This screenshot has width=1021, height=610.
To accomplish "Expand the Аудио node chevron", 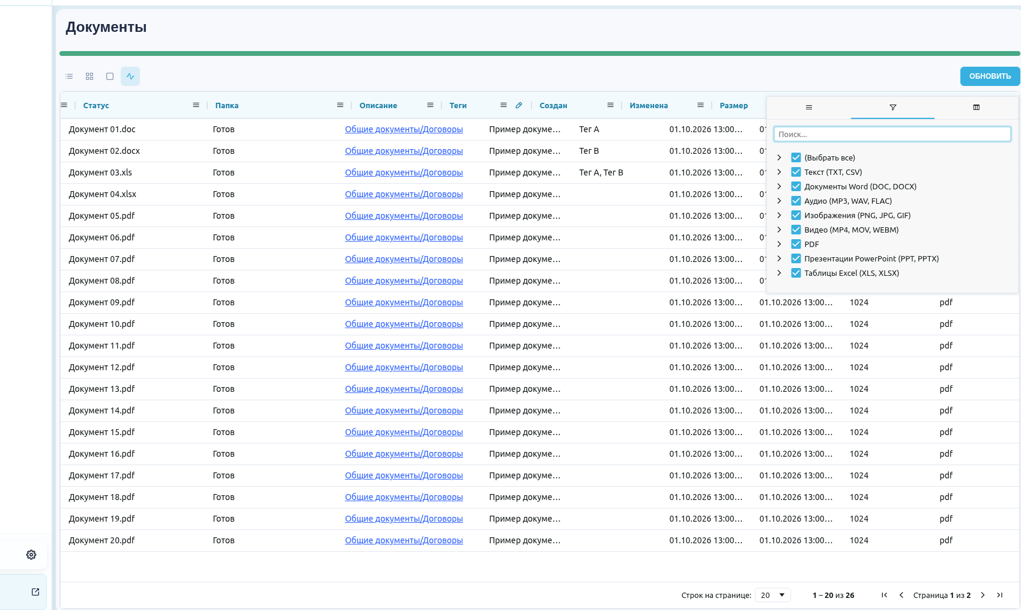I will click(779, 201).
